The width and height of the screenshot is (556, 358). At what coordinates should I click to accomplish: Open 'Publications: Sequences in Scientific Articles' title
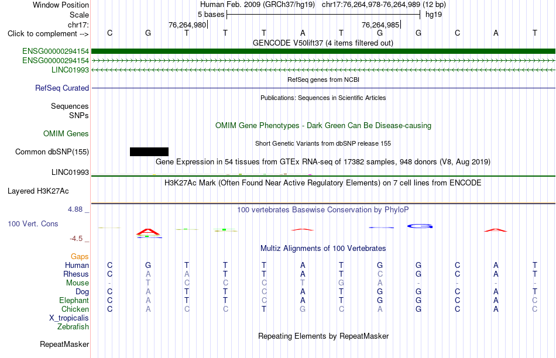point(323,98)
